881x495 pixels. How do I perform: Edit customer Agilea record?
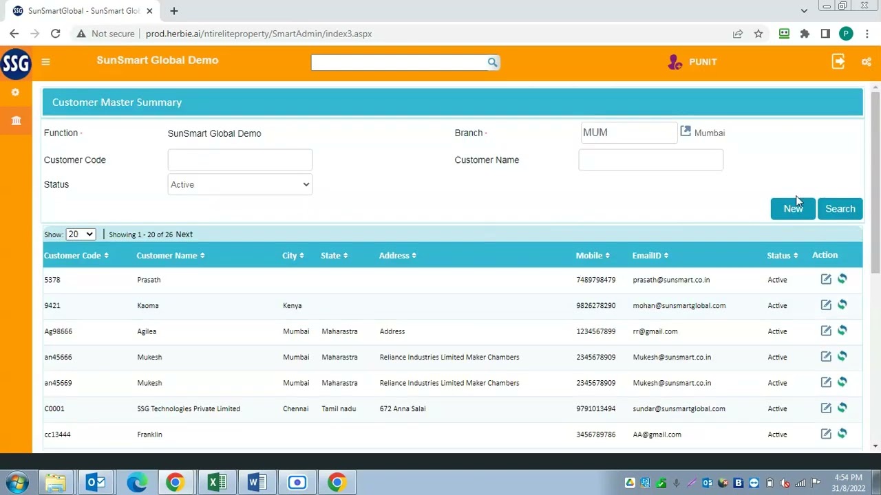pyautogui.click(x=826, y=331)
